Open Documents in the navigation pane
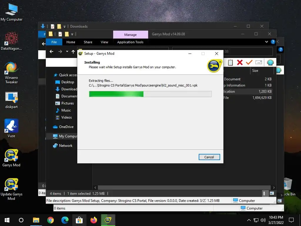Screen dimensions: 301x226 (66, 96)
